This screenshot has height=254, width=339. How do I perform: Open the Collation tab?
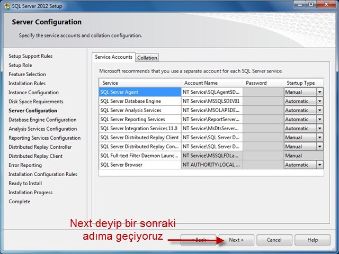click(147, 58)
